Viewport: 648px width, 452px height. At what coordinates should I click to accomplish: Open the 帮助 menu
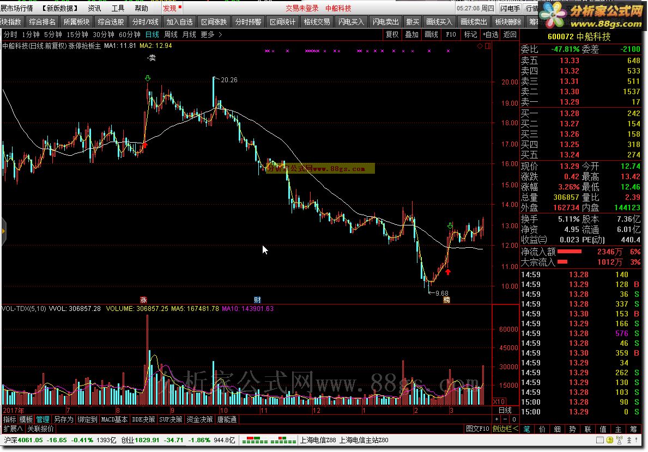click(x=141, y=8)
